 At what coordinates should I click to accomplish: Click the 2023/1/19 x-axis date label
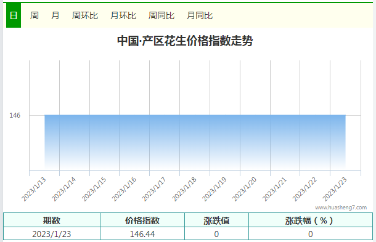(x=215, y=189)
